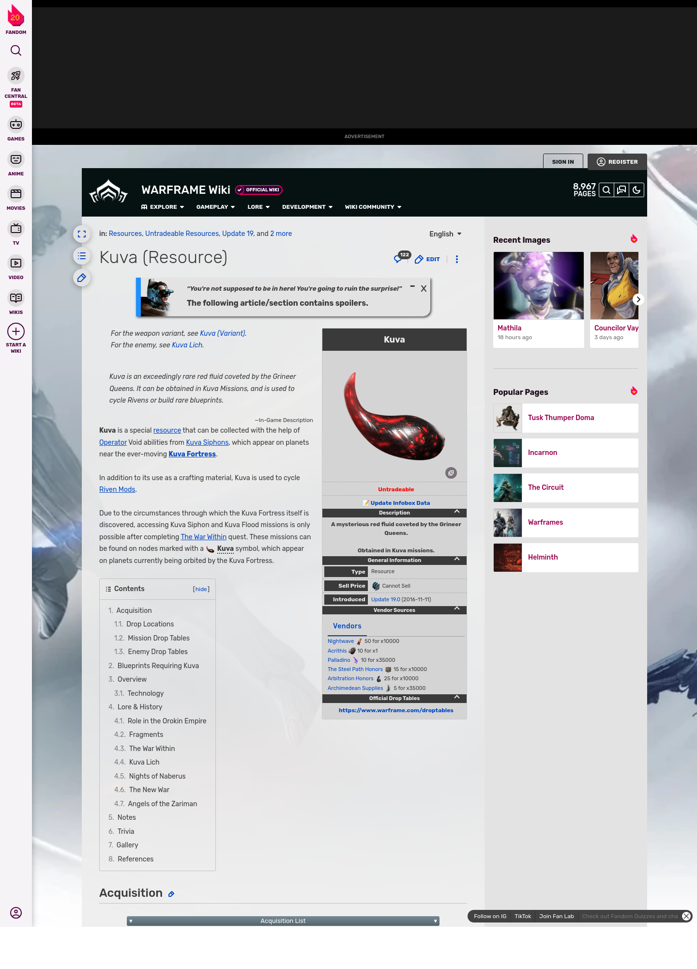Screen dimensions: 697x969
Task: Toggle dark mode moon icon
Action: pos(636,190)
